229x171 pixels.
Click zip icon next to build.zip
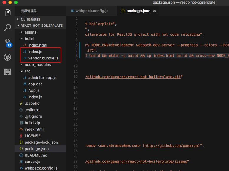(21, 123)
